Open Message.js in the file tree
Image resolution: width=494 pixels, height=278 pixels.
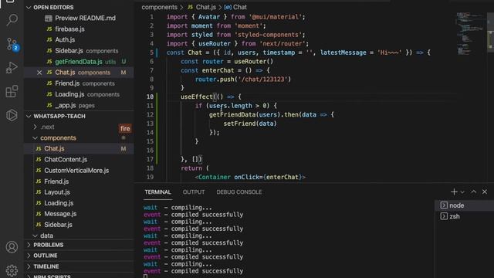coord(79,214)
